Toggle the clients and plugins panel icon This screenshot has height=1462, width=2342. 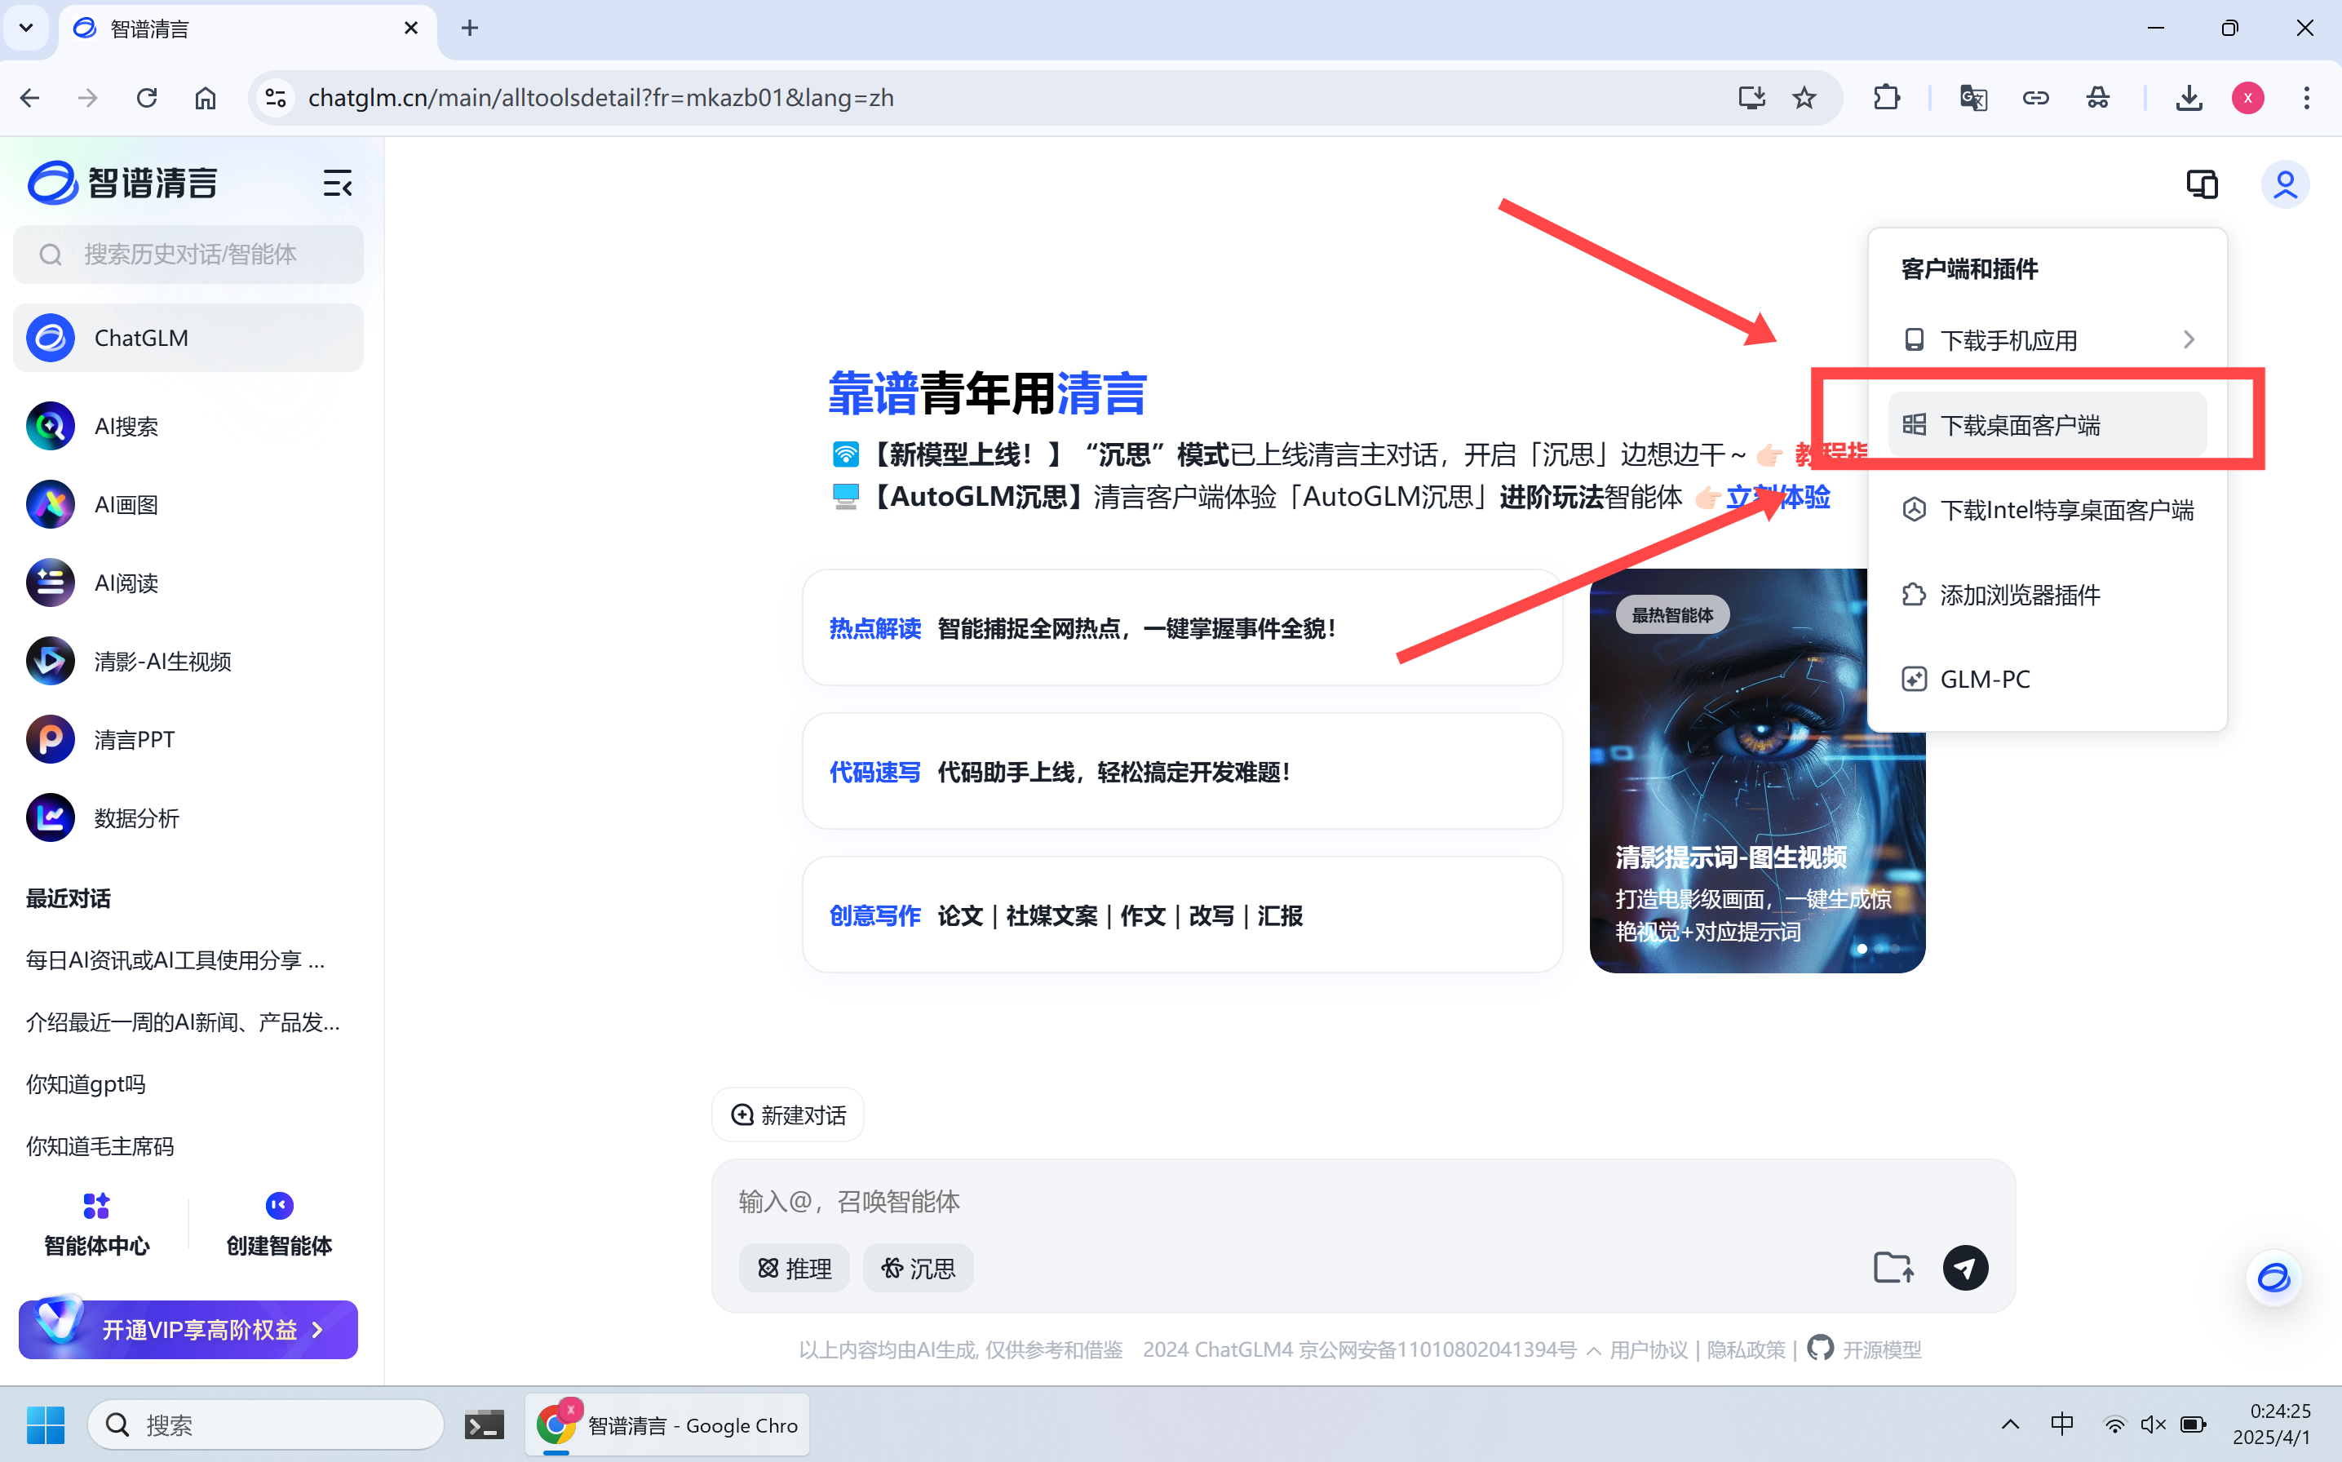[2201, 184]
